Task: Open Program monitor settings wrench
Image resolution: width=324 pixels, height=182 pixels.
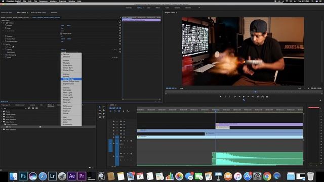Action: (x=308, y=88)
